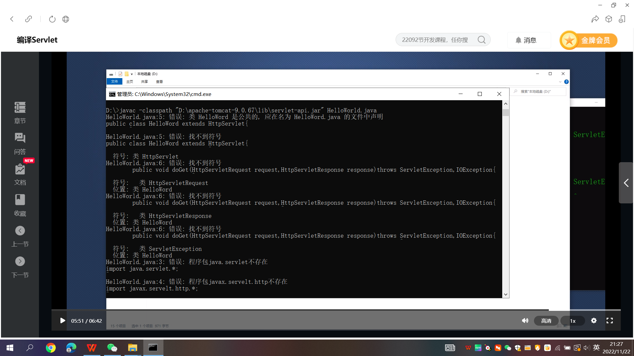The width and height of the screenshot is (634, 356).
Task: Click page title 编译Servlet
Action: tap(37, 40)
